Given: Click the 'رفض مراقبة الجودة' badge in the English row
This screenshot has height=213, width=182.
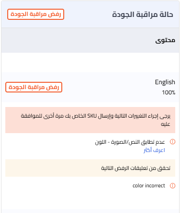Looking at the screenshot, I should [34, 87].
